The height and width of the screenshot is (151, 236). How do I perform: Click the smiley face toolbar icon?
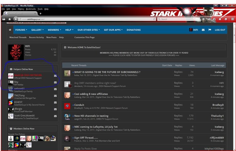(226, 19)
